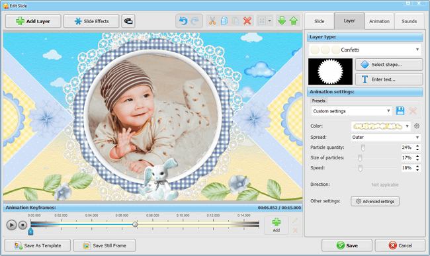Click the delete keyframe X icon
430x256 pixels.
(x=295, y=230)
